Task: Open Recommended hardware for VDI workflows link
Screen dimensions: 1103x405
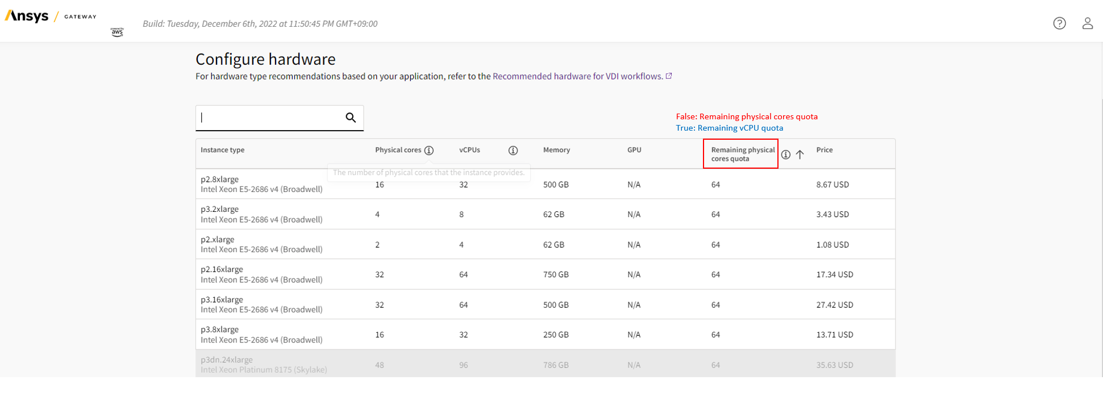Action: point(577,76)
